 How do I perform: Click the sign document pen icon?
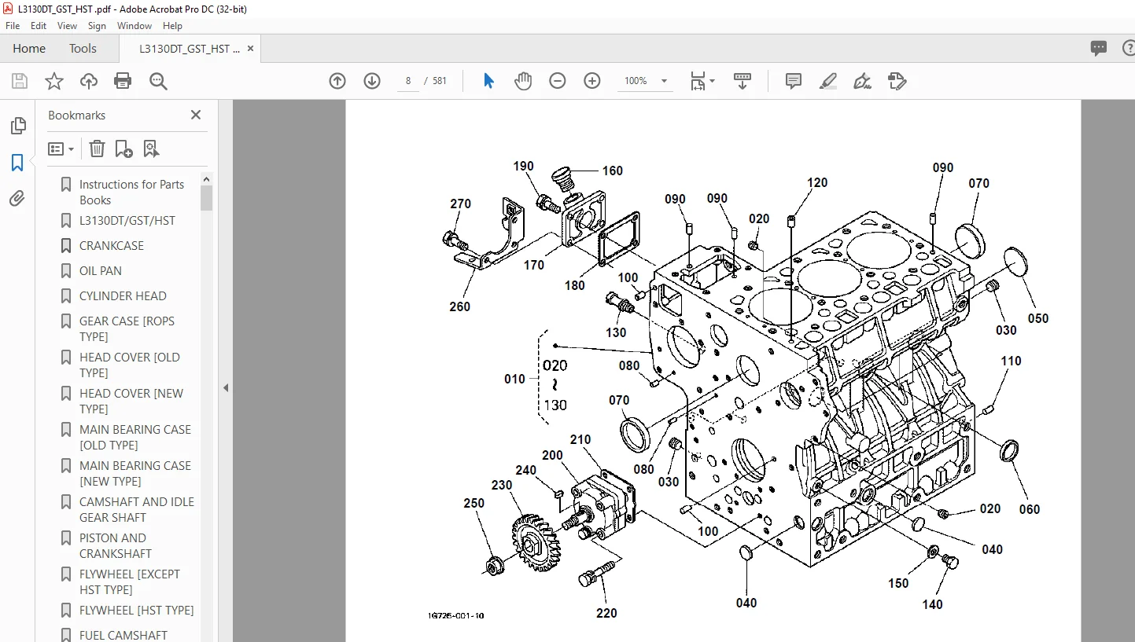(863, 81)
